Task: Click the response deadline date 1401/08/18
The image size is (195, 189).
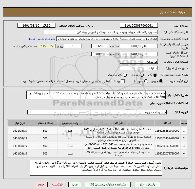Action: 139,46
